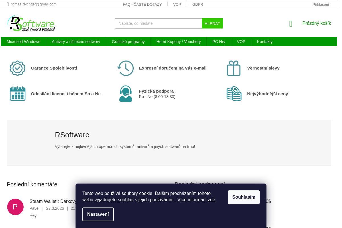
Task: Open the Microsoft Windows menu
Action: (x=23, y=42)
